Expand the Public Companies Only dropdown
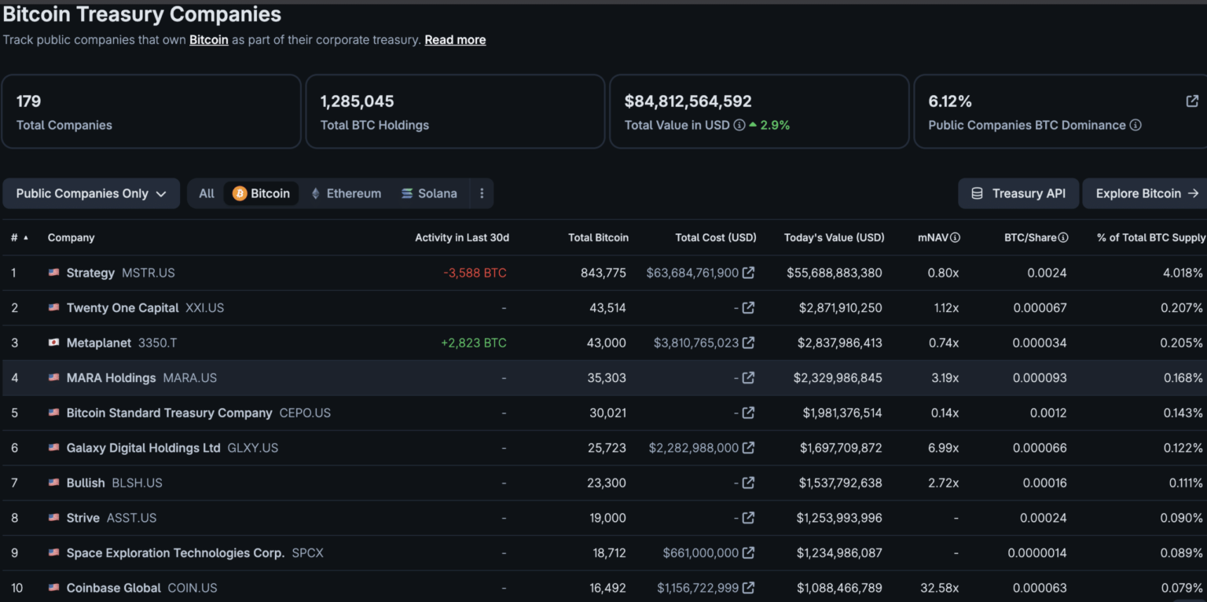The height and width of the screenshot is (602, 1207). (x=91, y=193)
